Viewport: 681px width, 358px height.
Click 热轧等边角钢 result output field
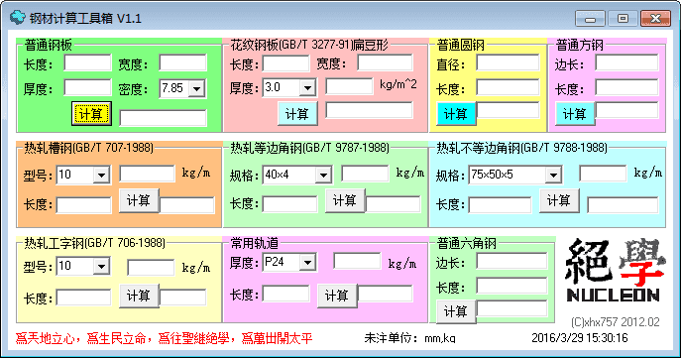tap(394, 204)
